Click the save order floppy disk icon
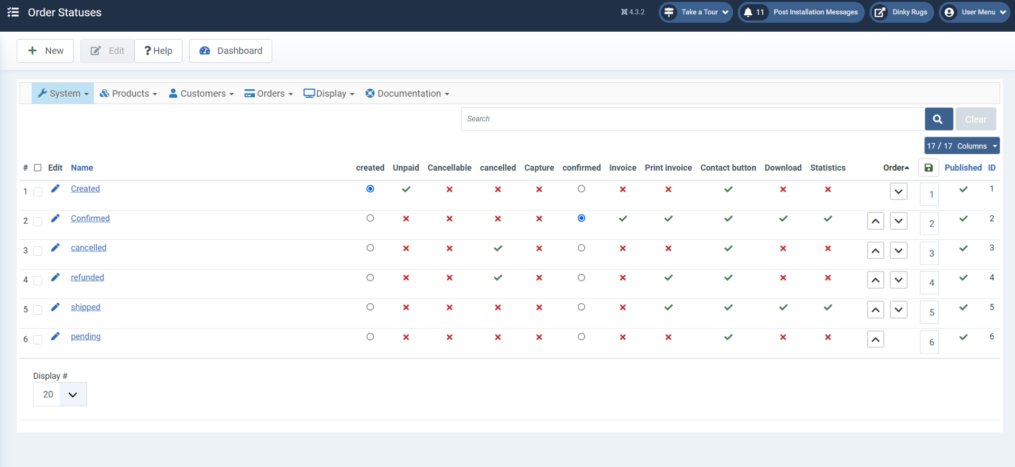This screenshot has width=1015, height=467. click(x=928, y=168)
